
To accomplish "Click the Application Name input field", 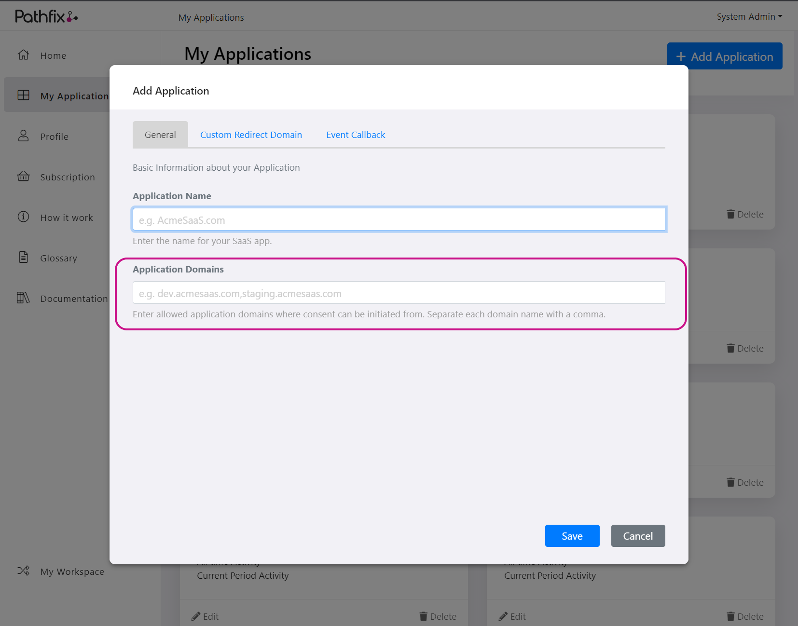I will pos(399,219).
